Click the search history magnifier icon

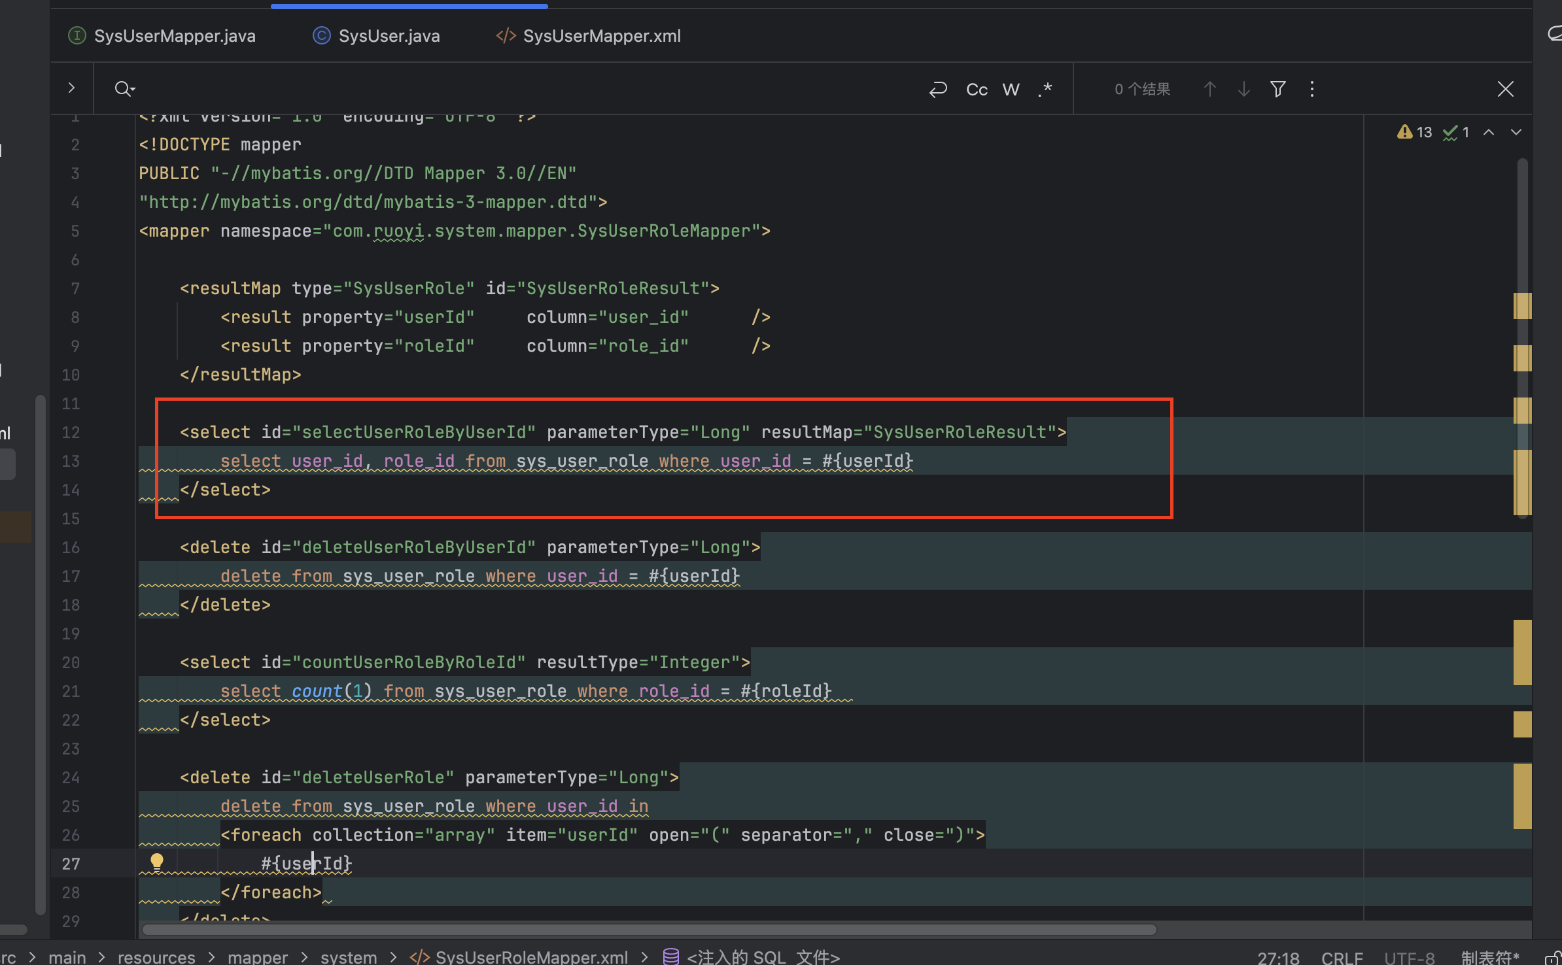click(x=124, y=89)
